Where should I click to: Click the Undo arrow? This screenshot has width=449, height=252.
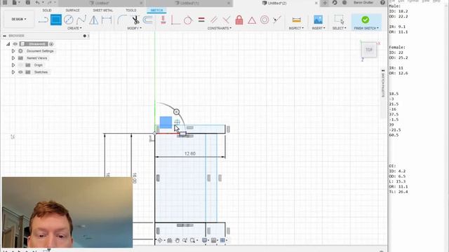(x=37, y=3)
